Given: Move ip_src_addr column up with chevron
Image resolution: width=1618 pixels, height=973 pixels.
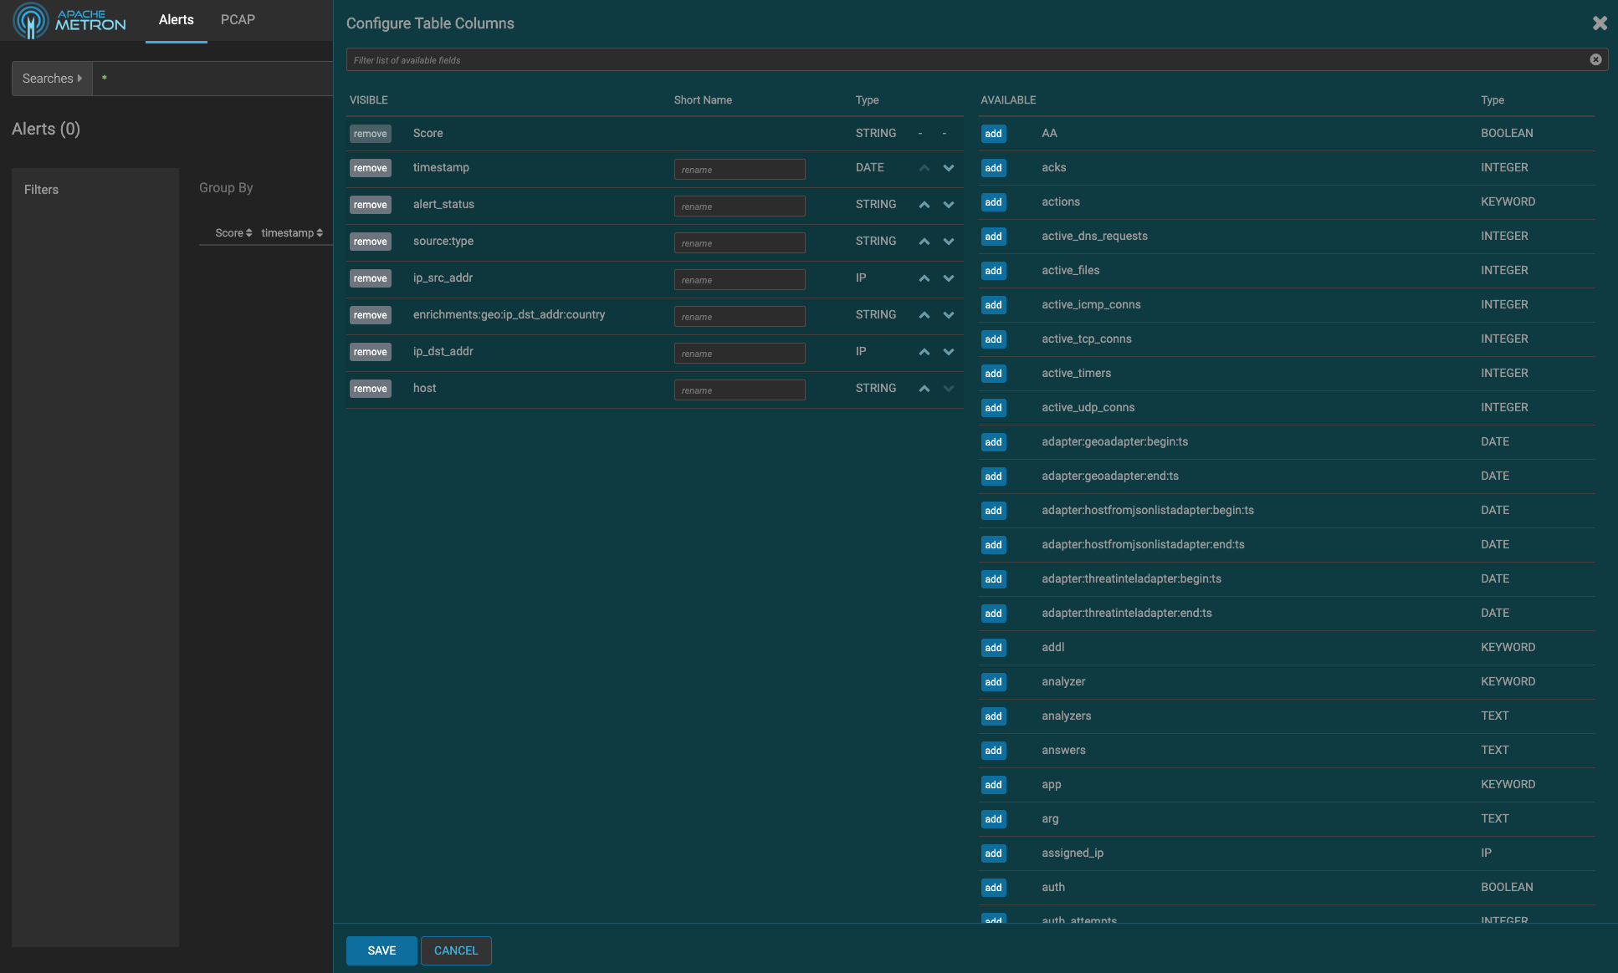Looking at the screenshot, I should [924, 278].
